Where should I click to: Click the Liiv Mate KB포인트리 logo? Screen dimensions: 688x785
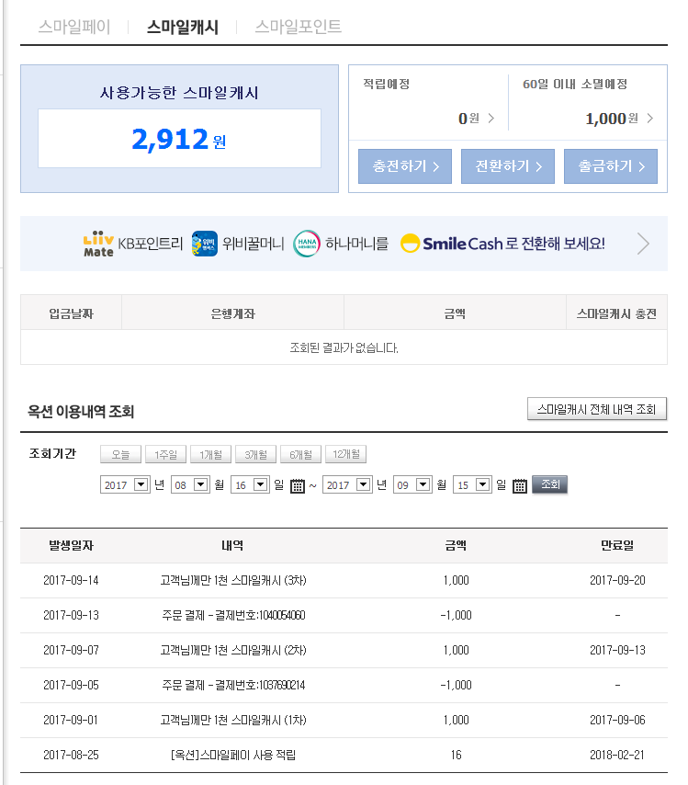98,244
